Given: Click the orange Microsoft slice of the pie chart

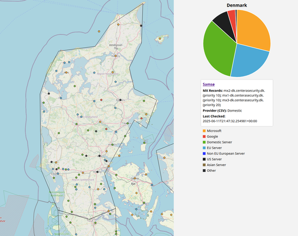Looking at the screenshot, I should pos(253,30).
